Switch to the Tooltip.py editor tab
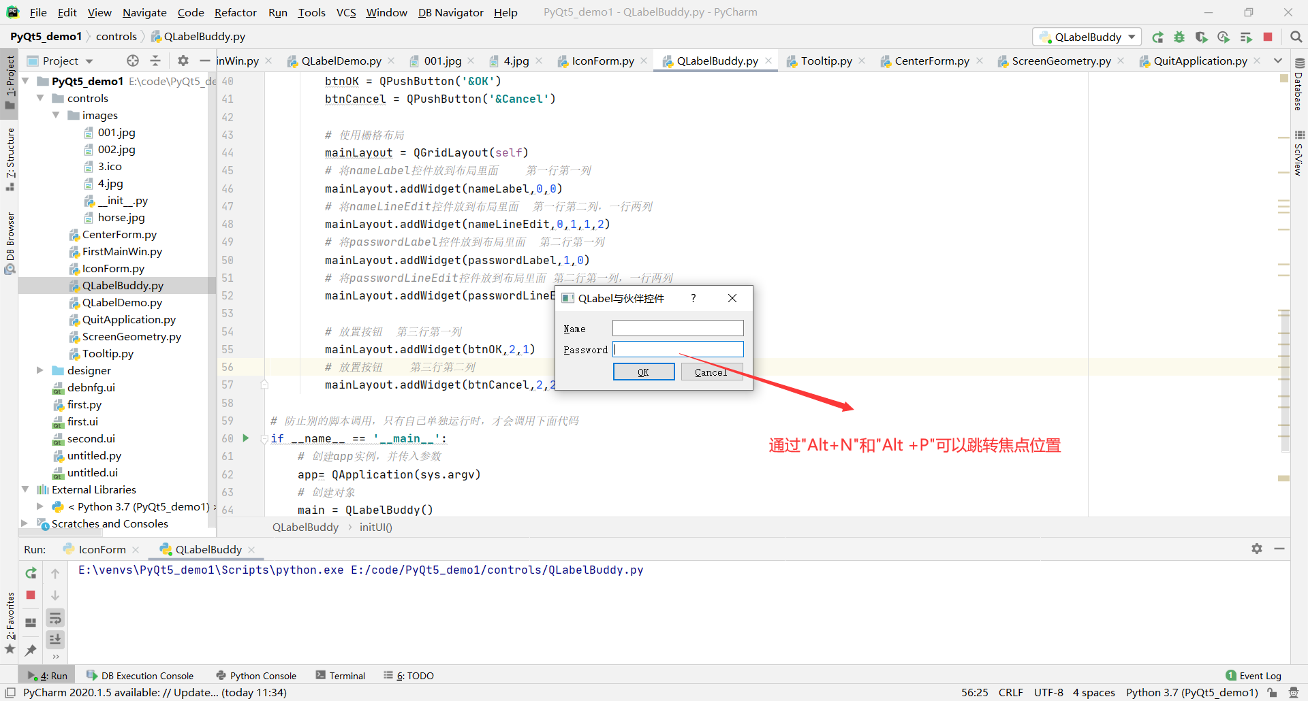This screenshot has width=1308, height=701. (x=826, y=61)
